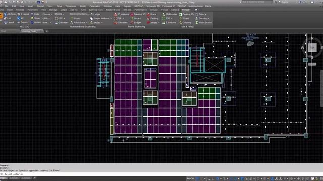Expand the Stages Modules dropdown
Screen dimensions: 323x181
click(x=101, y=18)
